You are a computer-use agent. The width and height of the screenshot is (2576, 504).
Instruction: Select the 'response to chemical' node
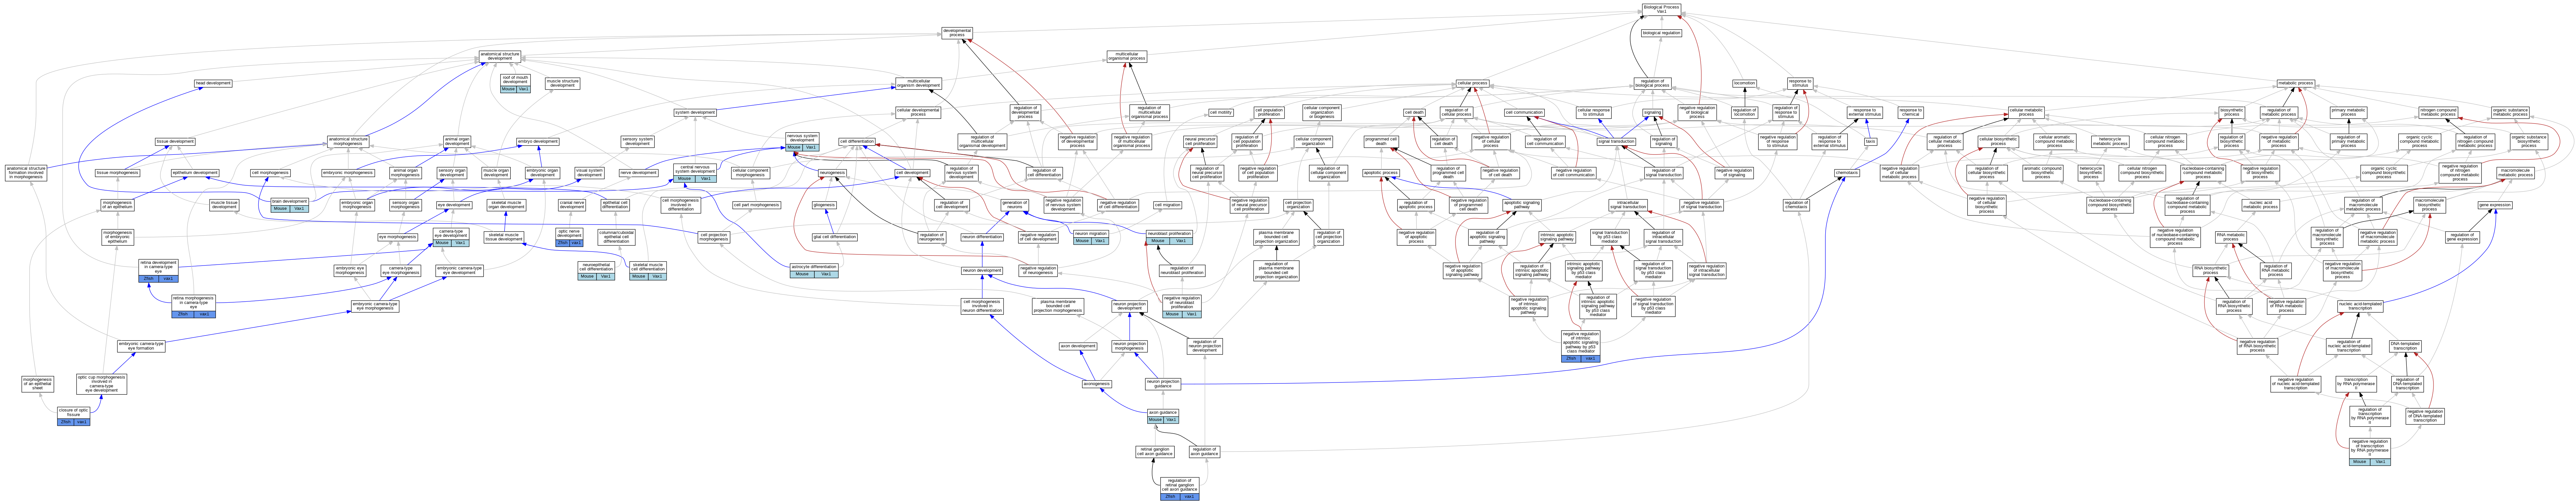coord(1910,113)
